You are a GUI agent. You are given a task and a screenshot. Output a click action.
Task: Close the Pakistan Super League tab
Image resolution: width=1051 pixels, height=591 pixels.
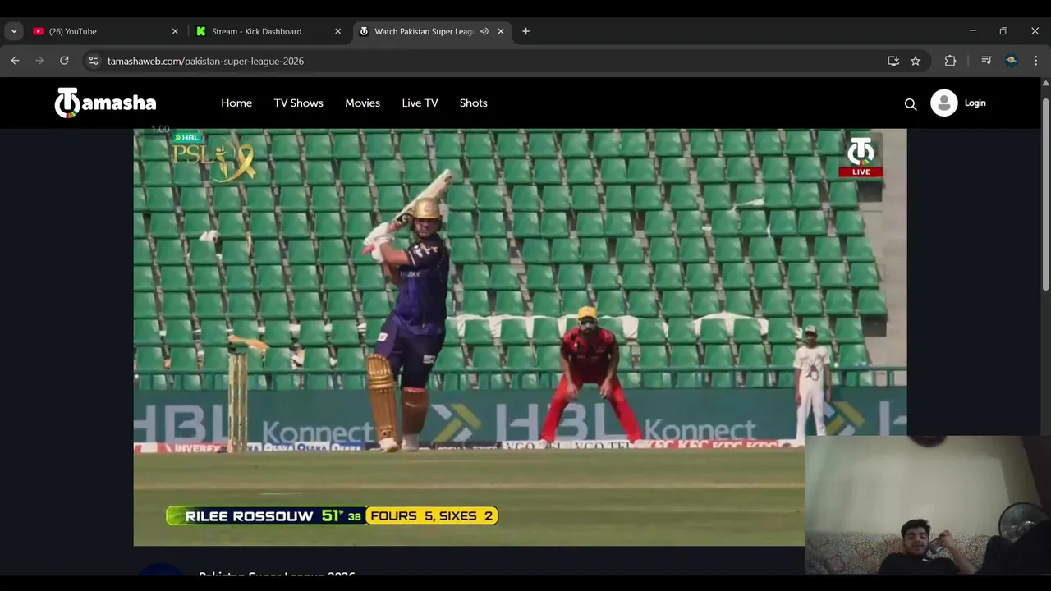[501, 31]
